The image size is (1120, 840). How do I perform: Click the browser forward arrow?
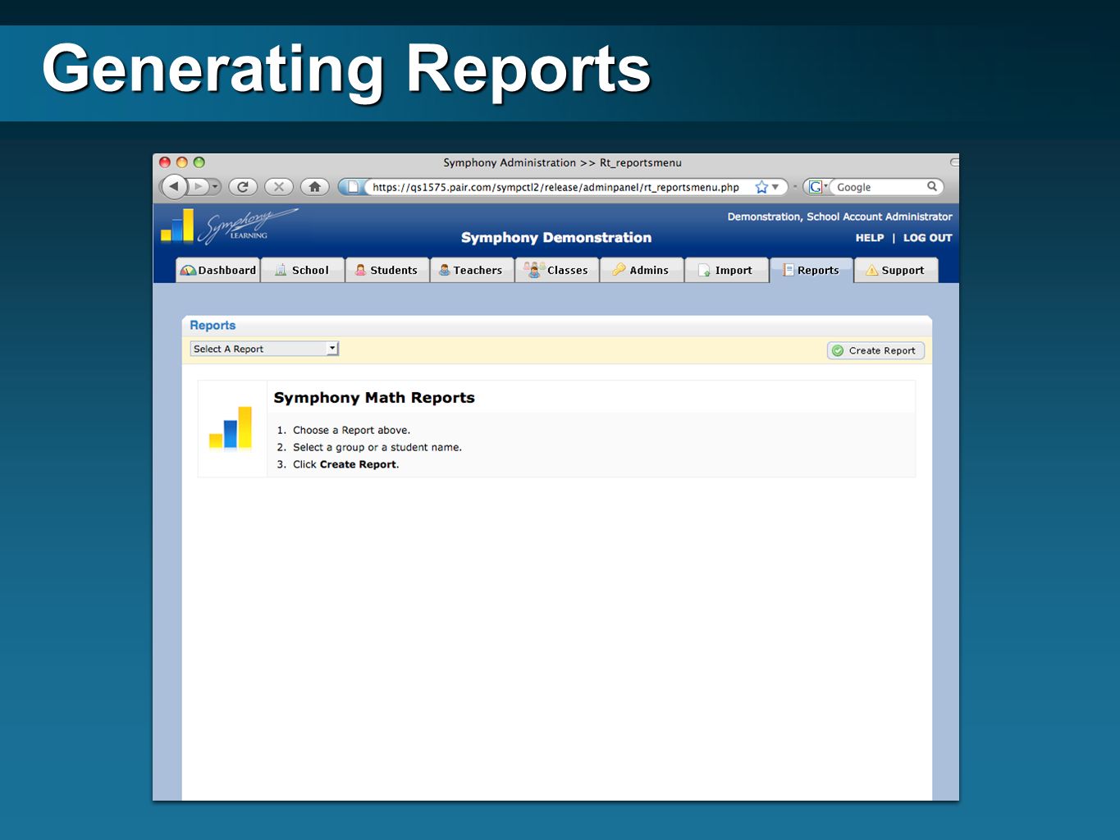click(198, 187)
